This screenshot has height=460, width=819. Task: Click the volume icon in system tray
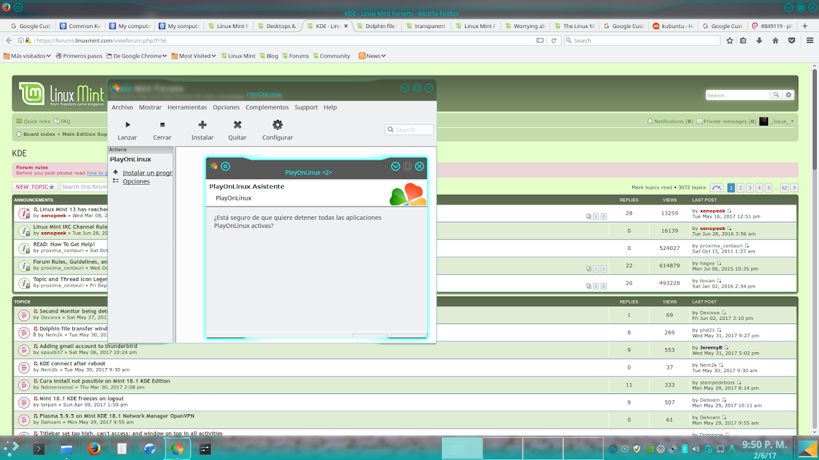(696, 449)
